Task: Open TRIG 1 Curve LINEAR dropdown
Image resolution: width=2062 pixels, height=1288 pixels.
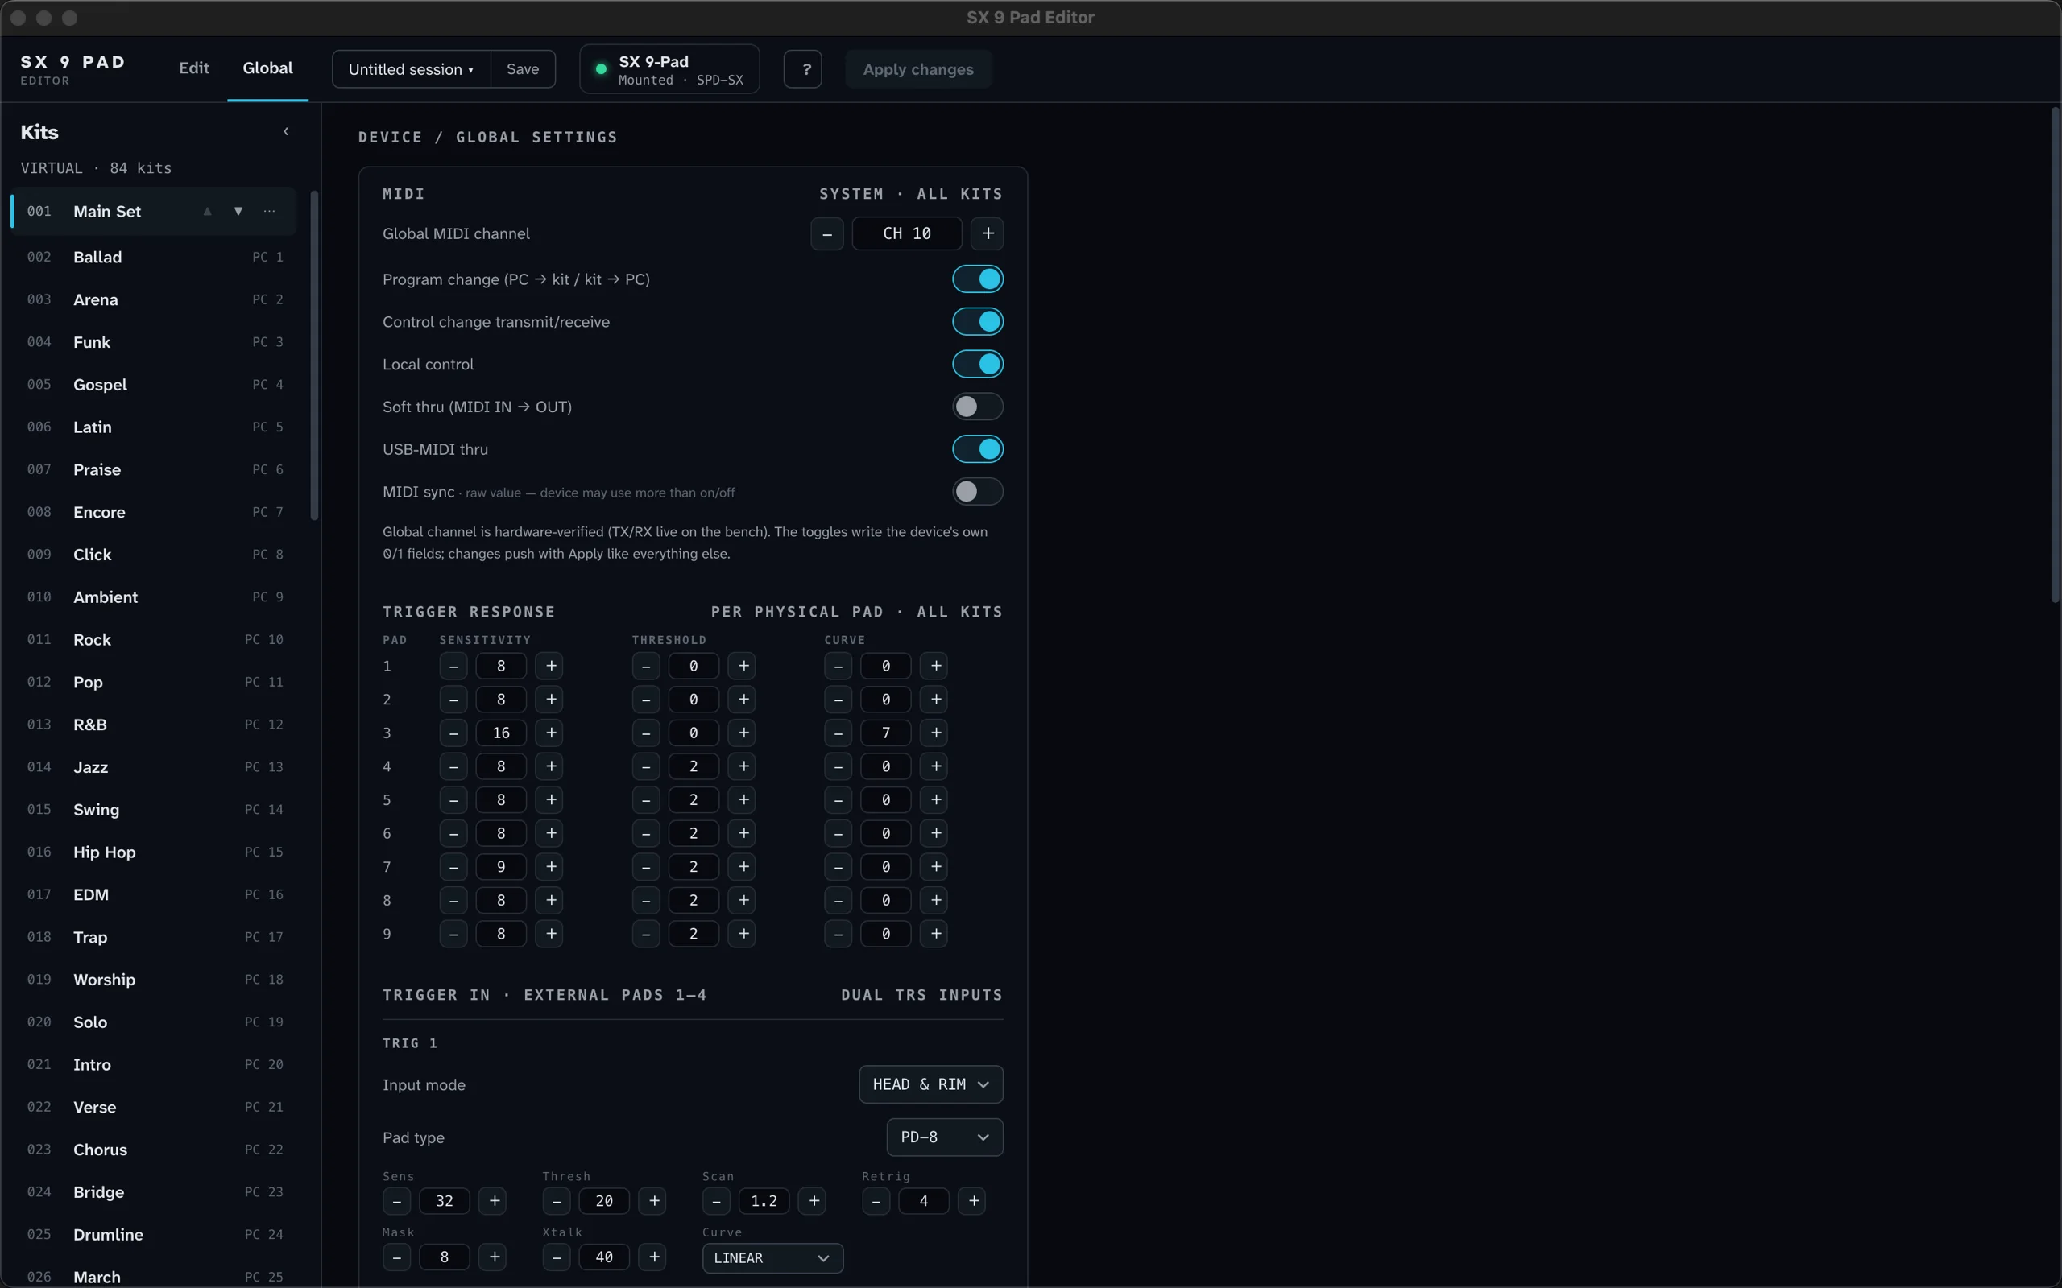Action: coord(772,1257)
